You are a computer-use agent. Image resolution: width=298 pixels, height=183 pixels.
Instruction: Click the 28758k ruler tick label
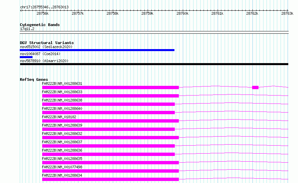[113, 13]
